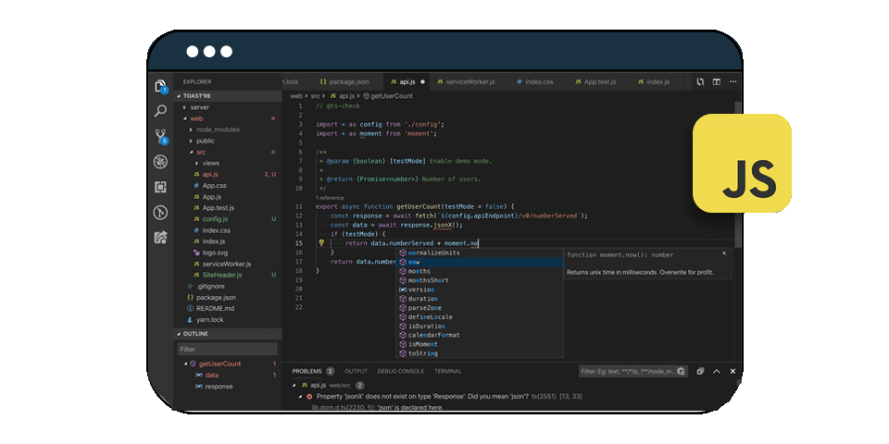889x444 pixels.
Task: Expand the public folder
Action: 191,141
